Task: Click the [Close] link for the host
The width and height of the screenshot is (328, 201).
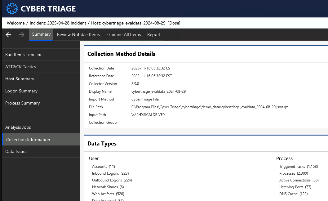Action: tap(174, 23)
